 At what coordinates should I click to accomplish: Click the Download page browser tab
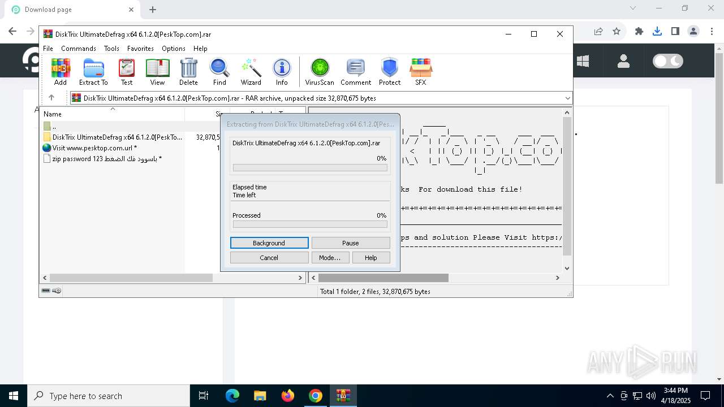pyautogui.click(x=71, y=10)
